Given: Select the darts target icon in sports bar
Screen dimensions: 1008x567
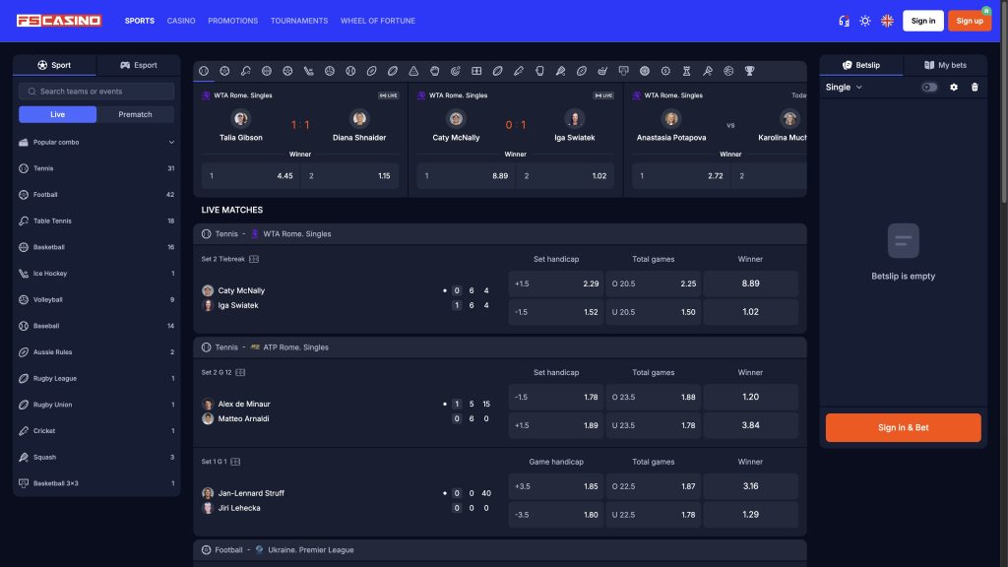Looking at the screenshot, I should click(x=455, y=71).
